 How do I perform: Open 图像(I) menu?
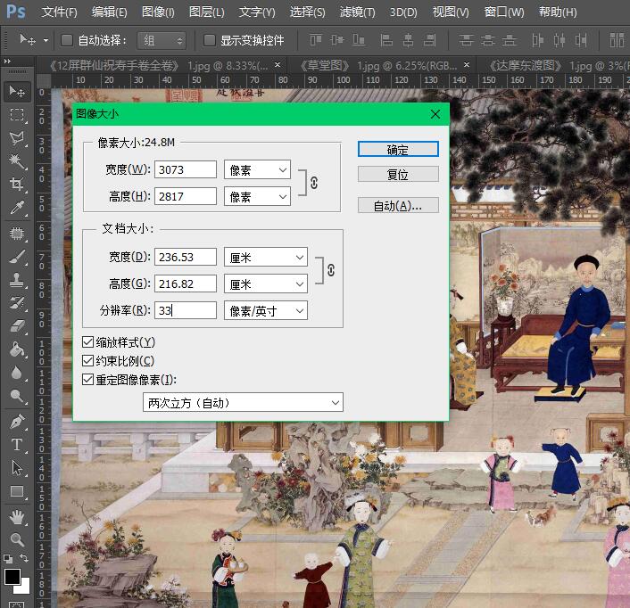pyautogui.click(x=158, y=12)
